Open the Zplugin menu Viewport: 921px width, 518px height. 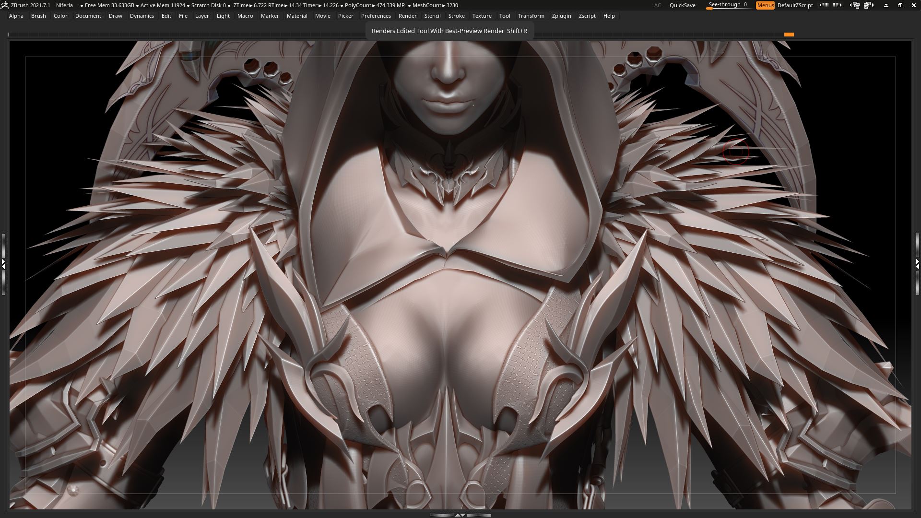(x=561, y=16)
